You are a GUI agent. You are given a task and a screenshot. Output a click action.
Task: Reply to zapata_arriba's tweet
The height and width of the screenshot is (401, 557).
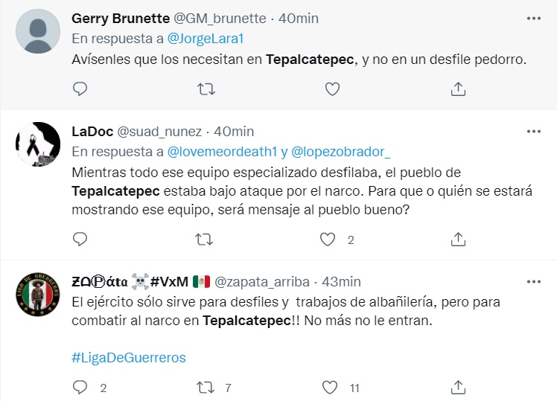point(80,388)
